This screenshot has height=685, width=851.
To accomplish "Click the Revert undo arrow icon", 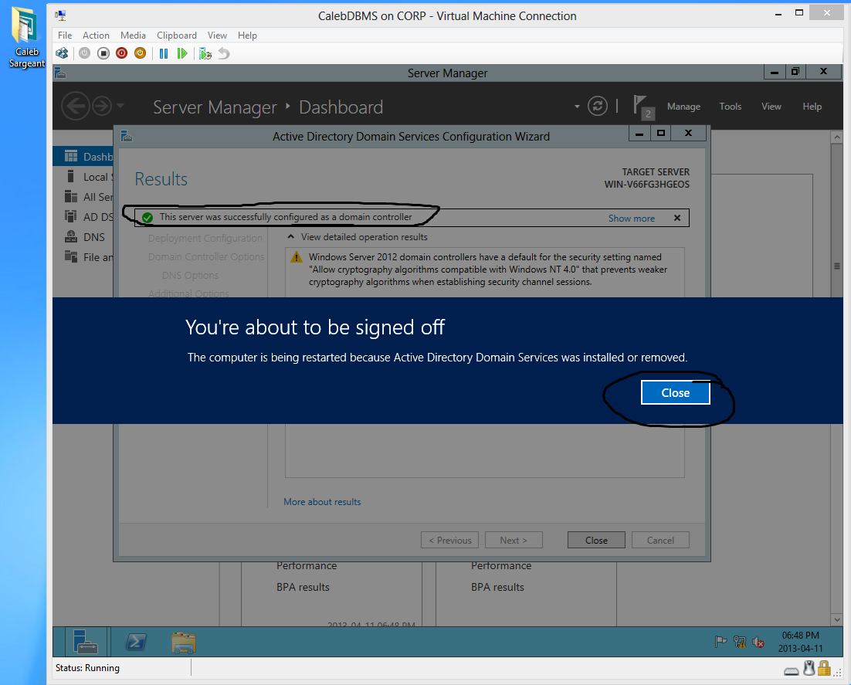I will tap(224, 53).
